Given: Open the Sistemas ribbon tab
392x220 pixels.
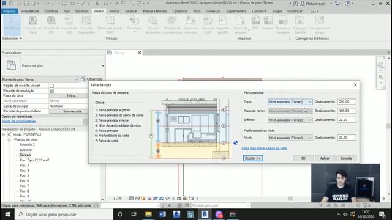Looking at the screenshot, I should point(81,11).
